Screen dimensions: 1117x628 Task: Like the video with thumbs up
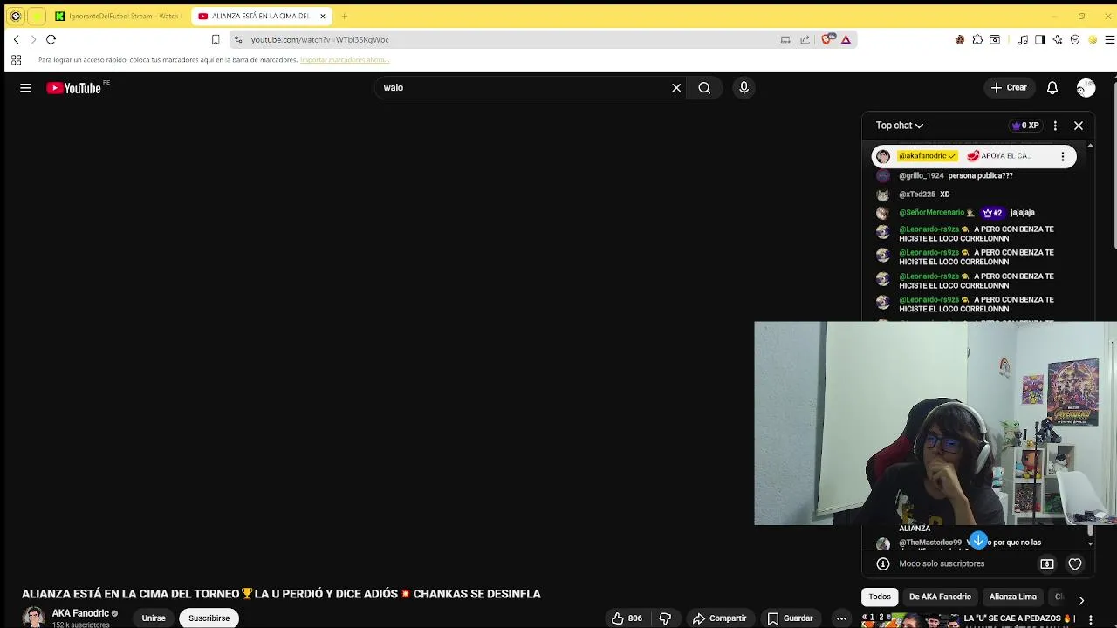click(x=627, y=618)
